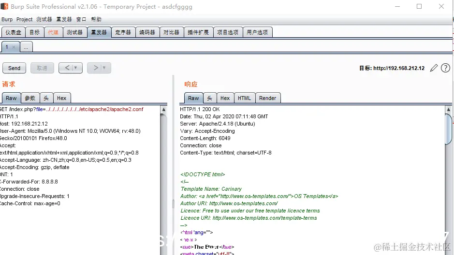Select the request Hex tab
This screenshot has height=255, width=454.
tap(62, 98)
